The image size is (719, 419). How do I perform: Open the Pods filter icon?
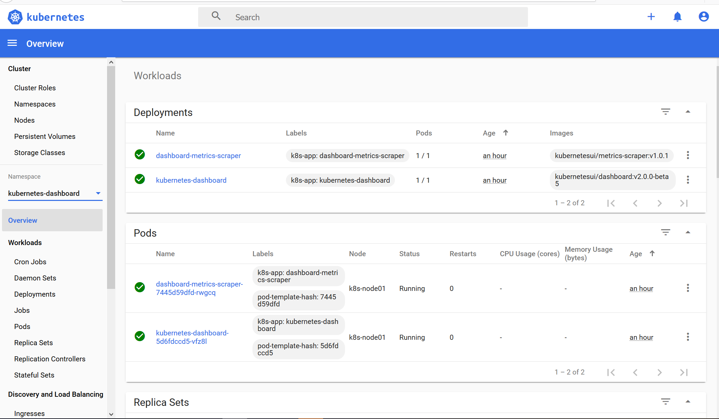coord(666,232)
